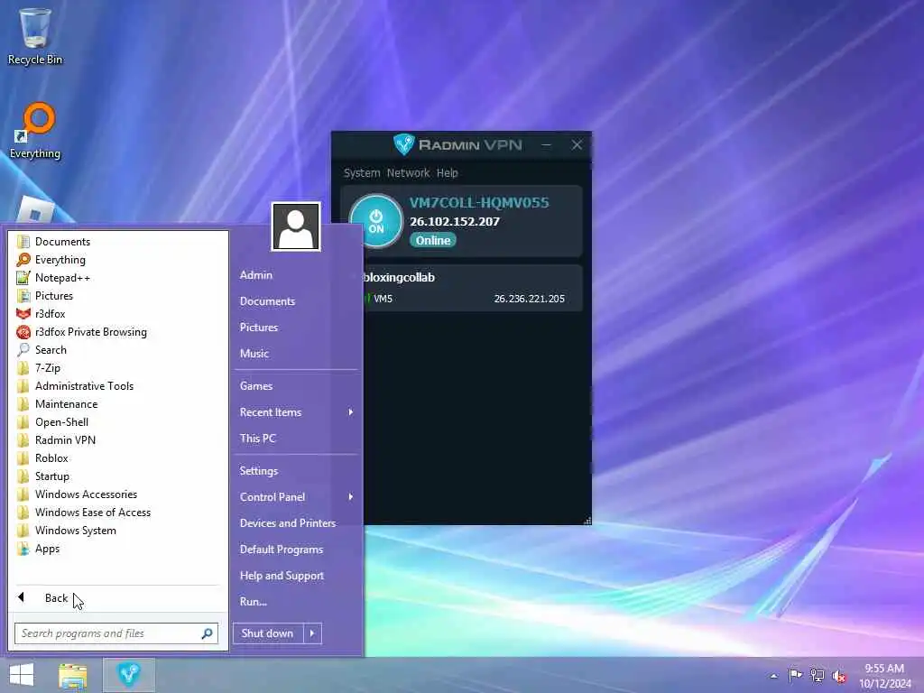Open the Recycle Bin desktop icon
The image size is (924, 693).
35,37
